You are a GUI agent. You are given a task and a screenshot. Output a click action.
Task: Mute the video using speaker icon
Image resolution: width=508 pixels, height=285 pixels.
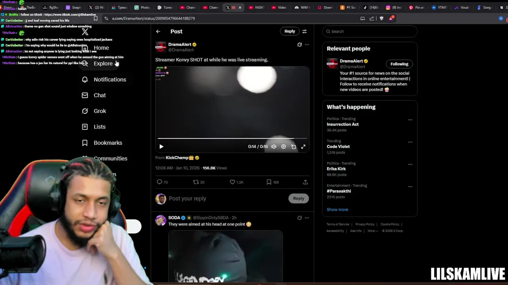pos(273,146)
